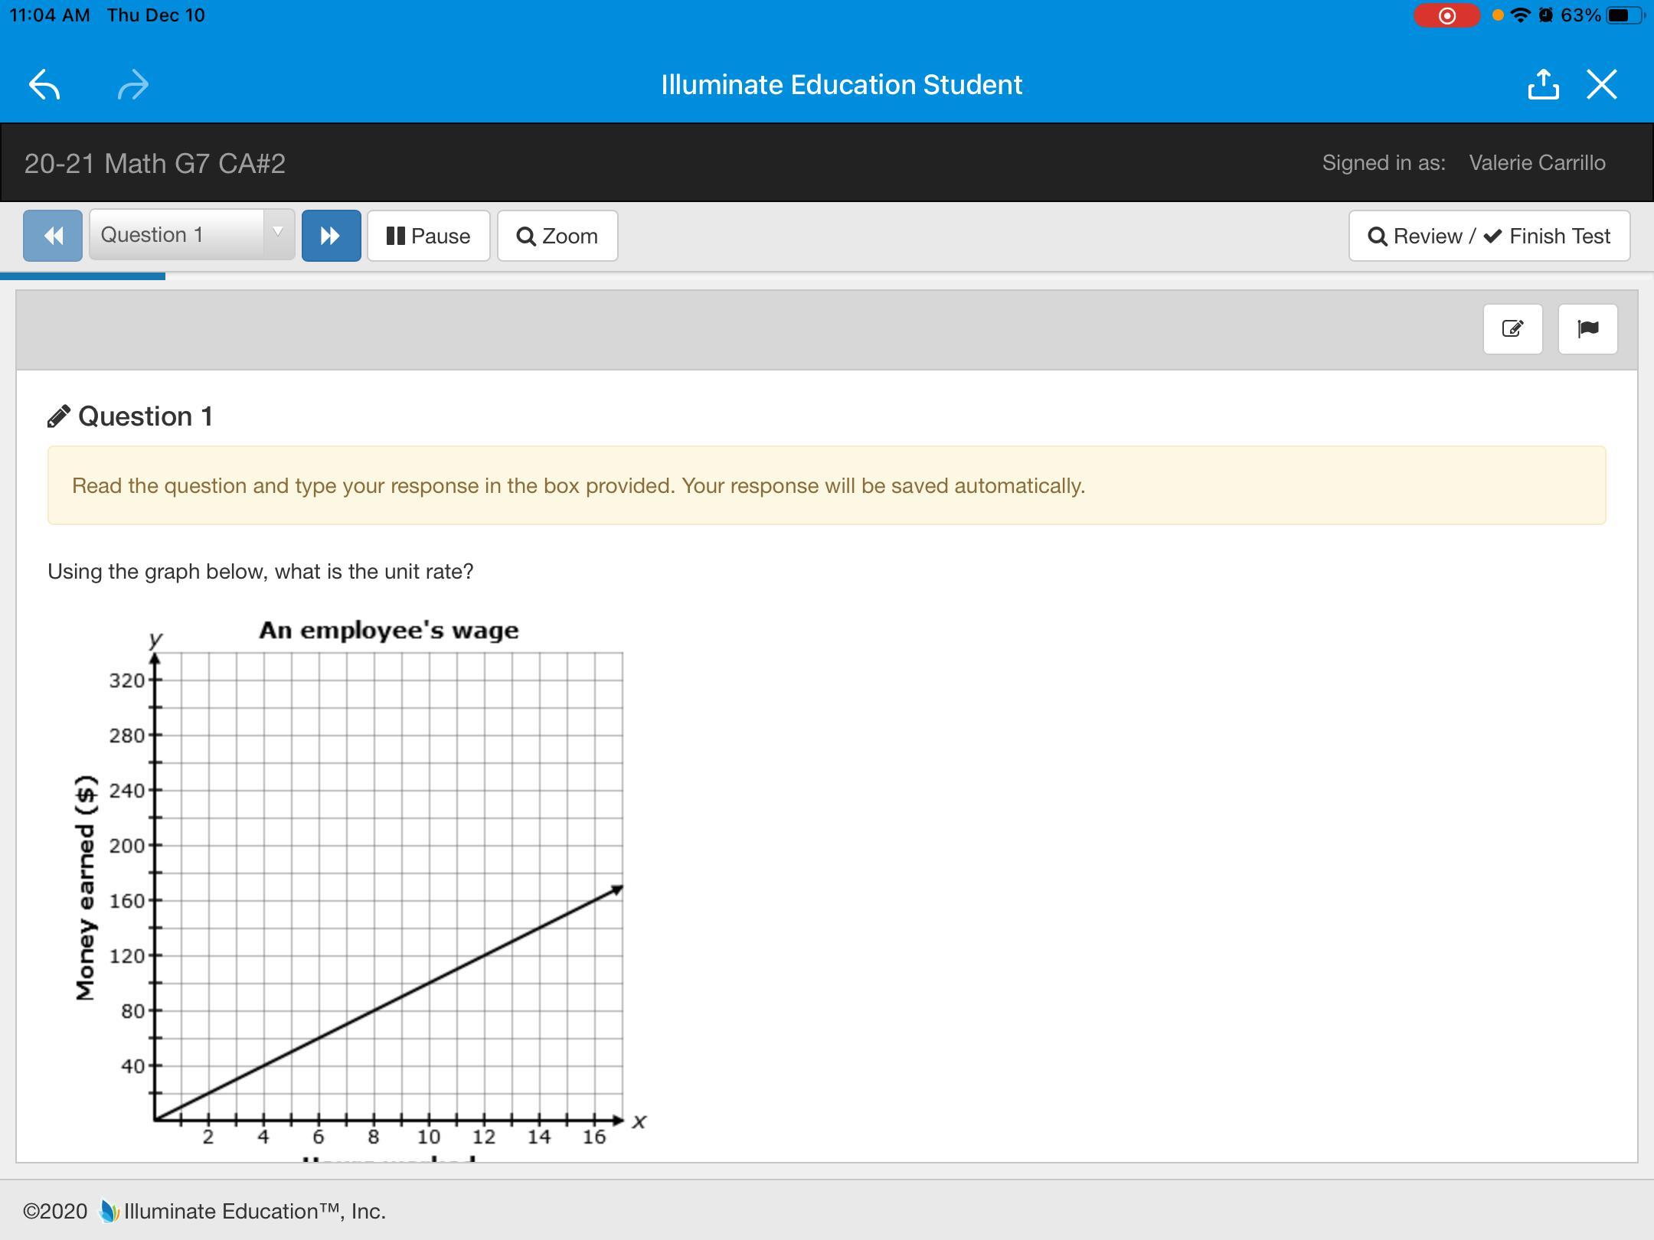Go to next question with fast-forward button
The height and width of the screenshot is (1240, 1654).
[x=331, y=236]
